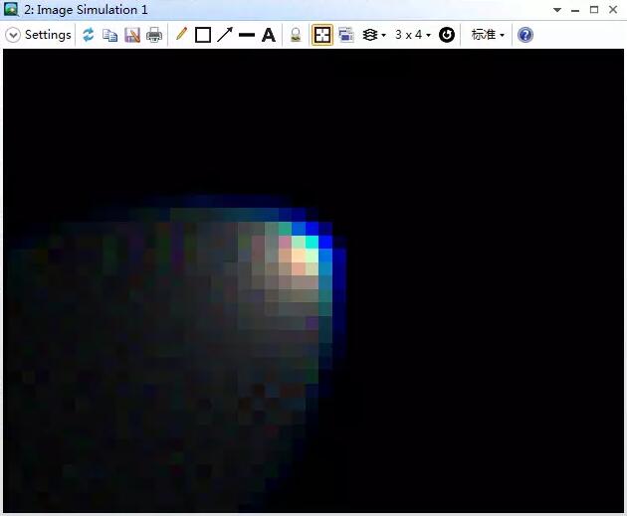
Task: Open the layers configuration dropdown
Action: (x=373, y=35)
